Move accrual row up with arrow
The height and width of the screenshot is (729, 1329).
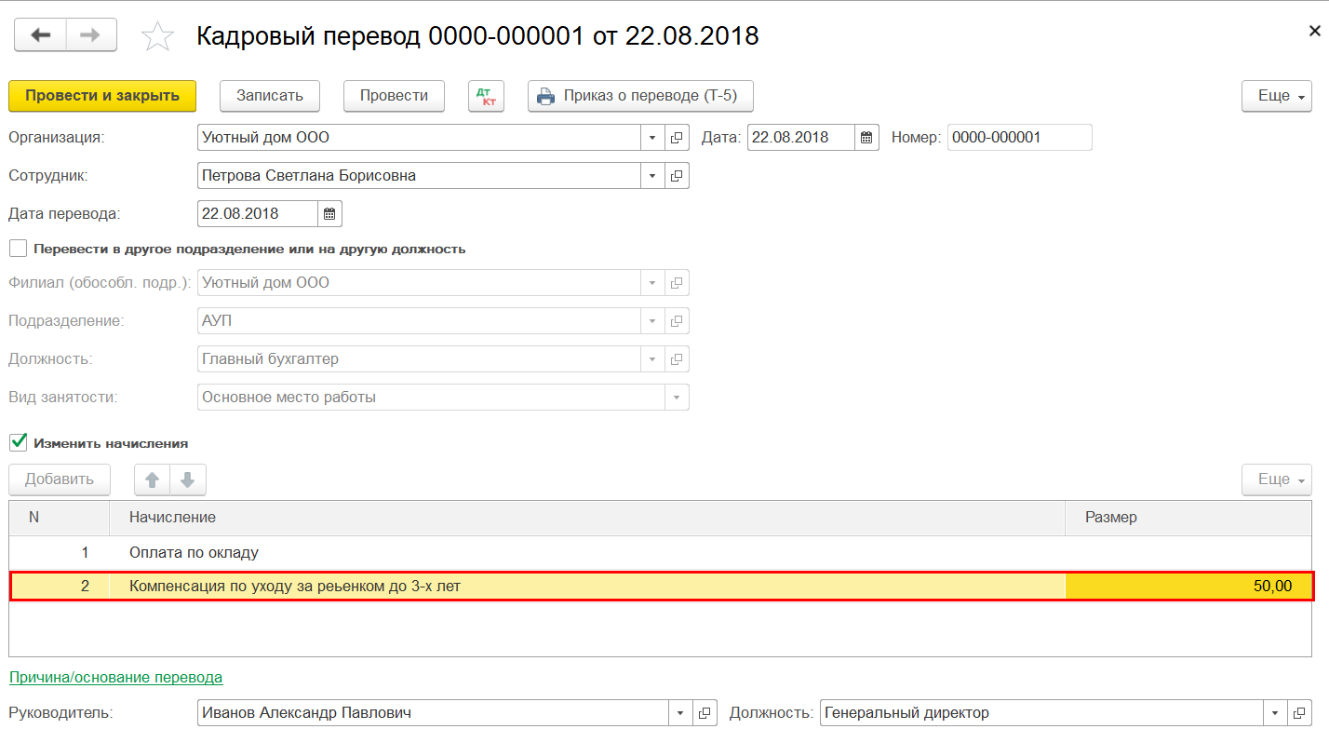coord(153,479)
